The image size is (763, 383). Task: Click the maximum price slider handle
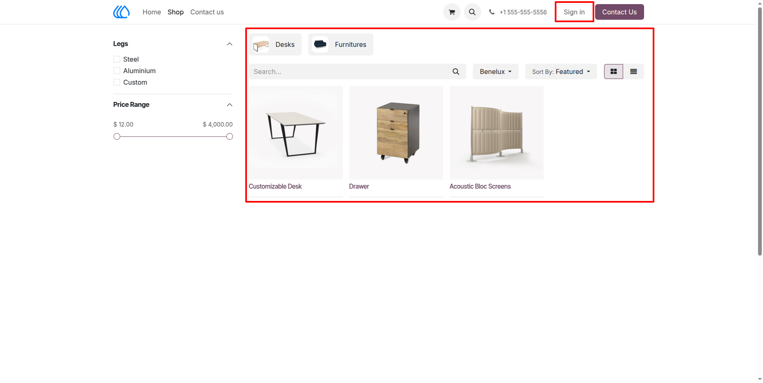click(230, 136)
